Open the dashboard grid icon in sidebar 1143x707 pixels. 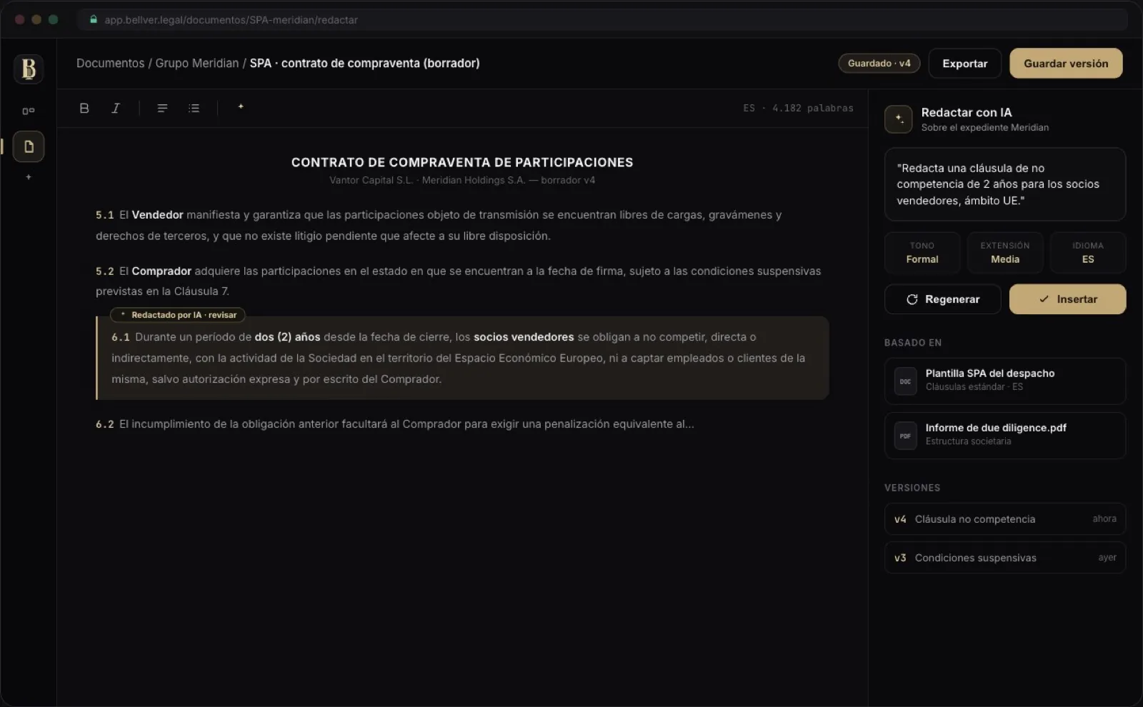(29, 111)
